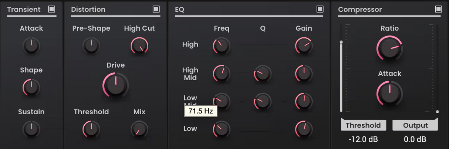Toggle the Transient section power button
The image size is (449, 149).
[x=52, y=9]
